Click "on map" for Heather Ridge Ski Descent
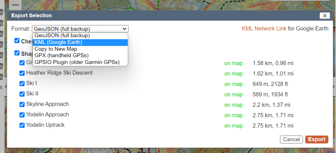This screenshot has width=336, height=153. click(x=233, y=73)
